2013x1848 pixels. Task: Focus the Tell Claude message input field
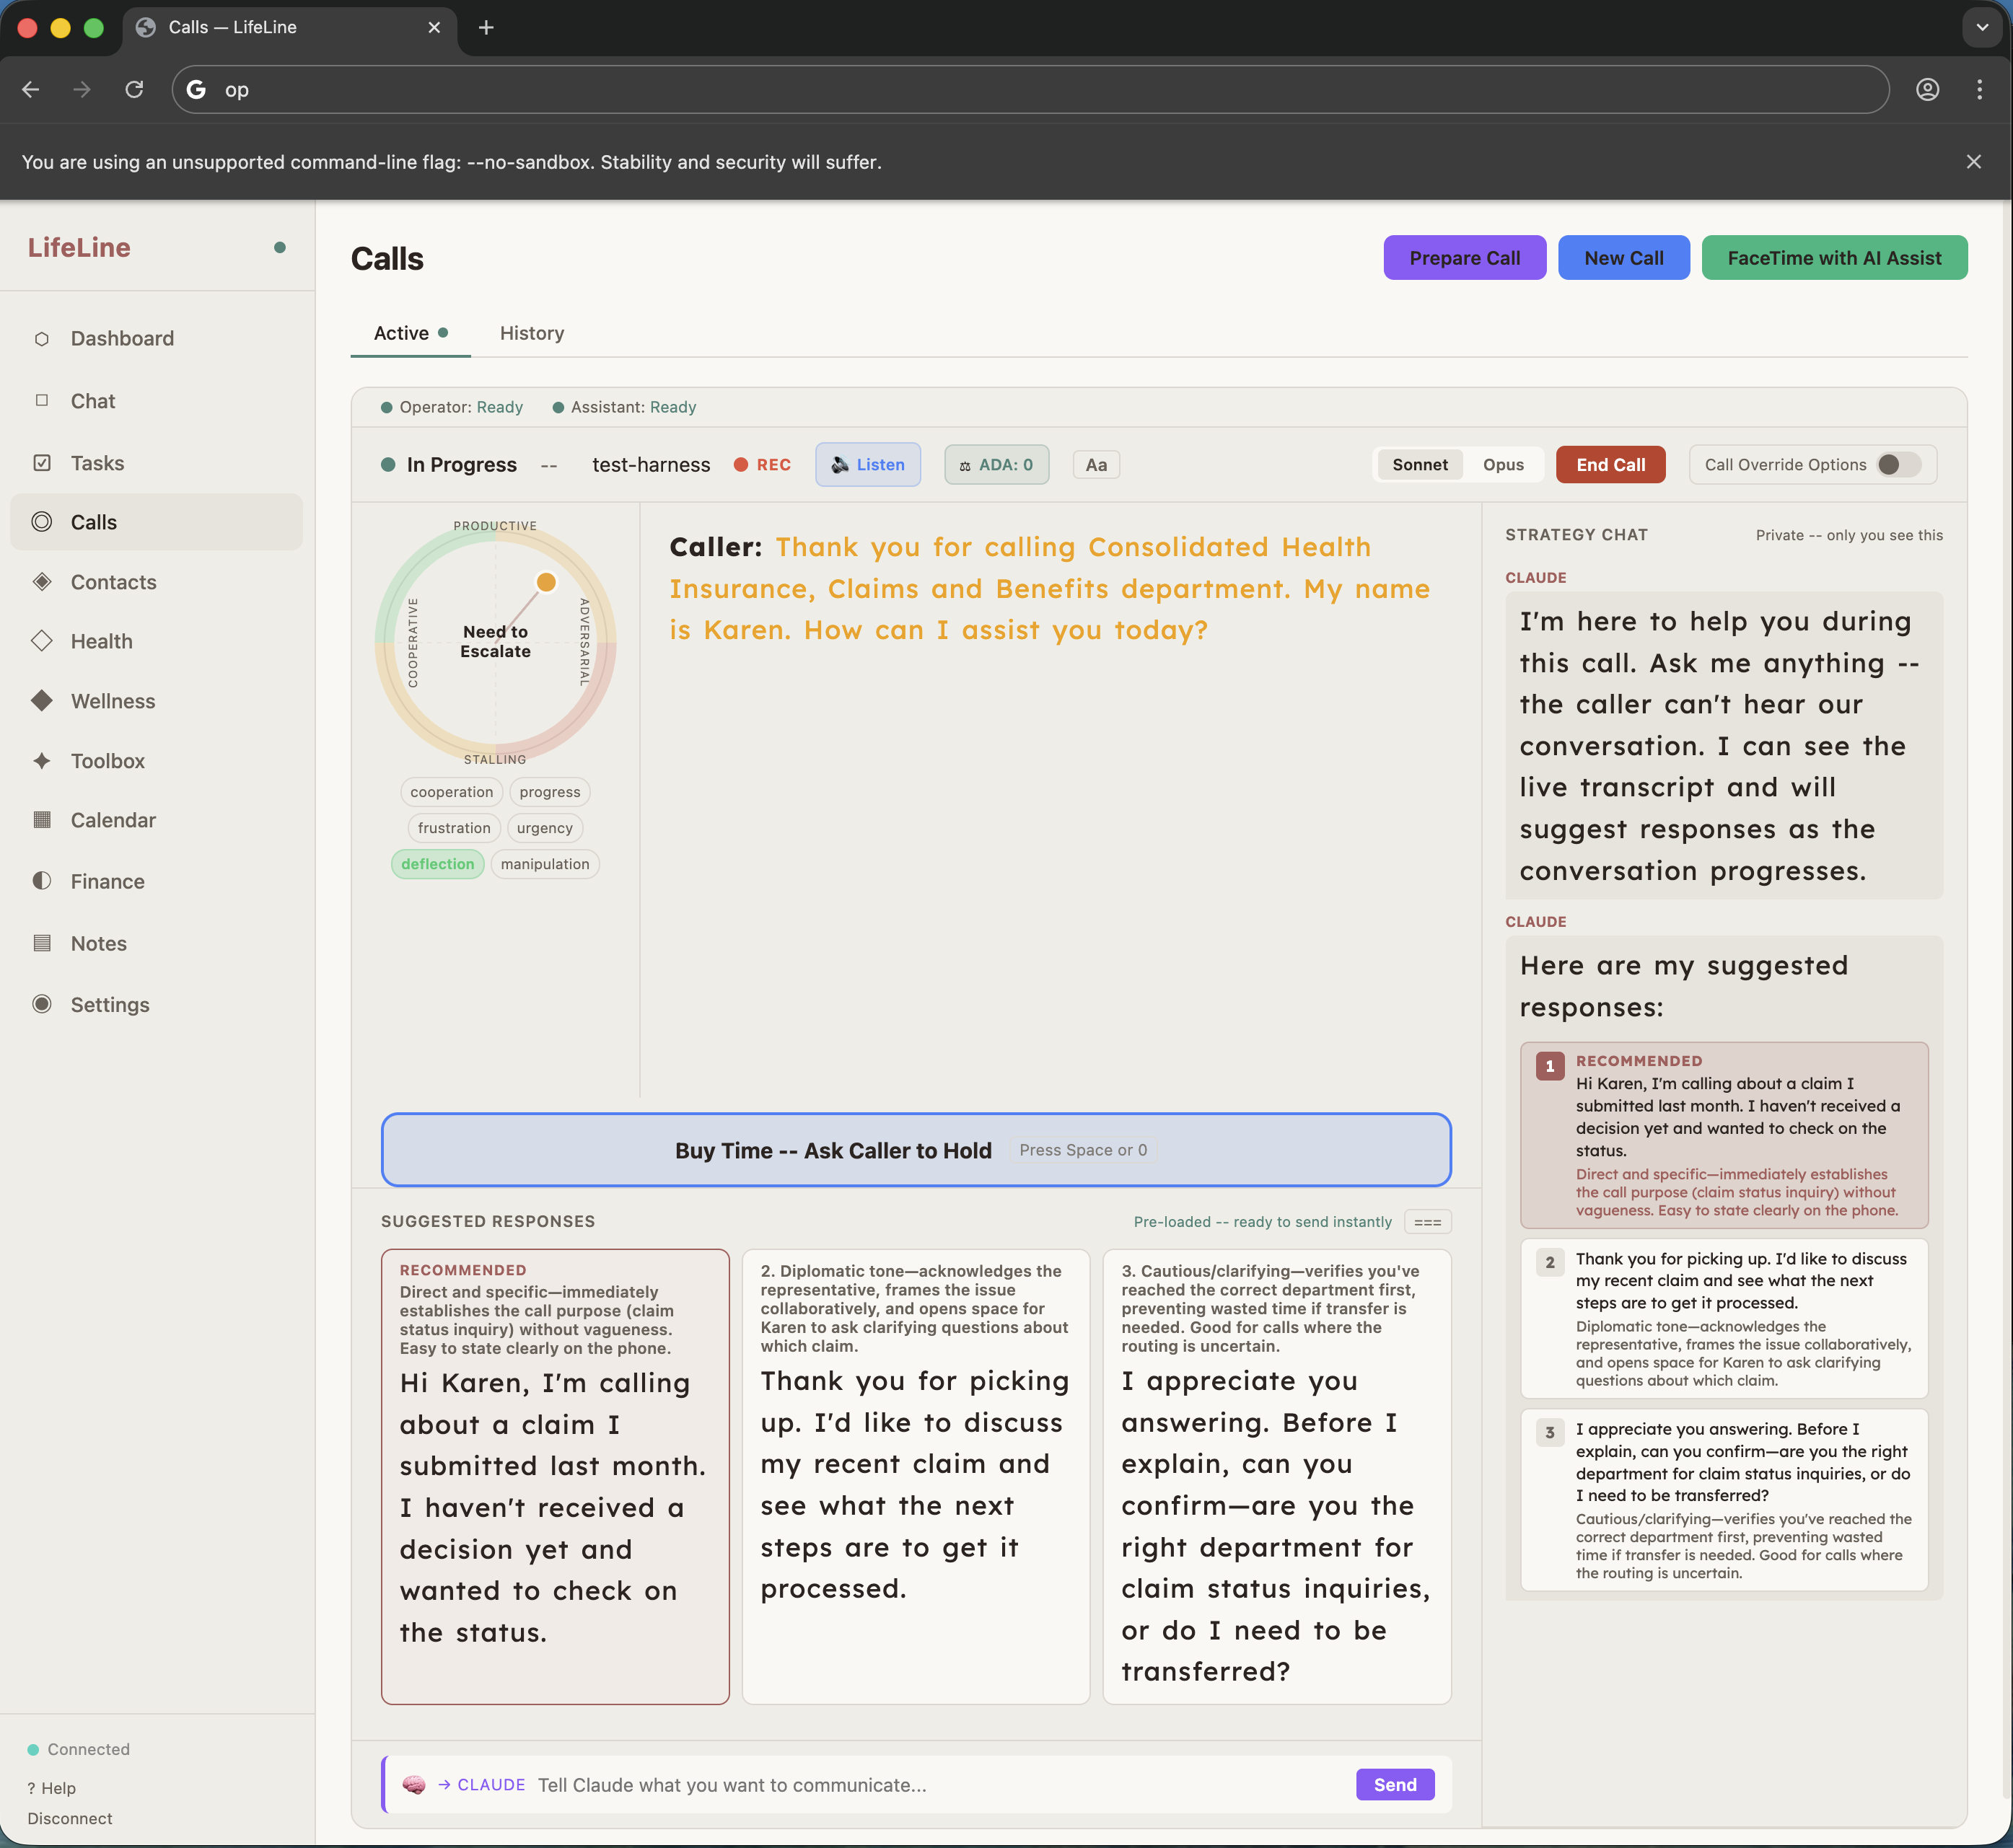(940, 1785)
